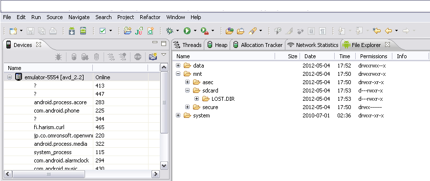This screenshot has width=430, height=181.
Task: Click the Devices Screen Capture camera icon
Action: [x=153, y=57]
